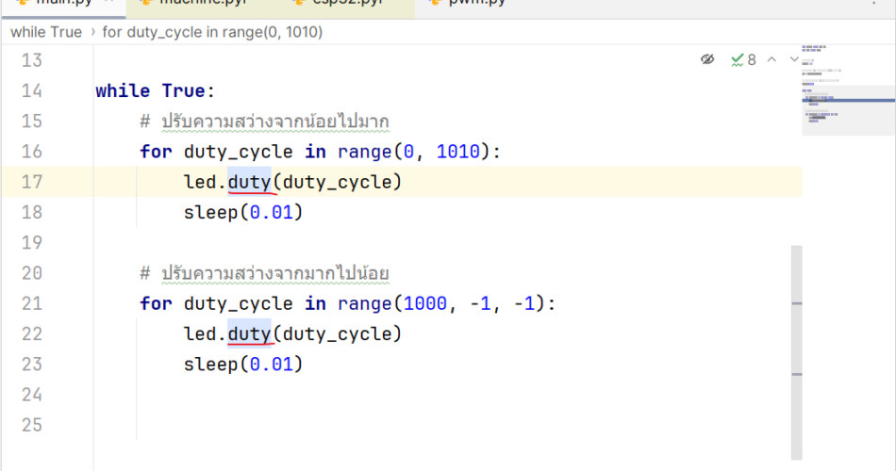Toggle breakpoint at line number 22
The width and height of the screenshot is (896, 471).
pyautogui.click(x=31, y=334)
